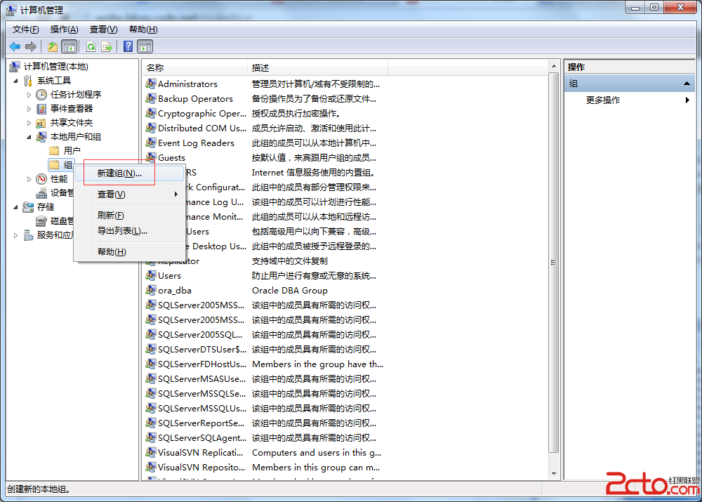Select the 计算机管理(本地) root node
Viewport: 702px width, 502px height.
click(x=56, y=67)
